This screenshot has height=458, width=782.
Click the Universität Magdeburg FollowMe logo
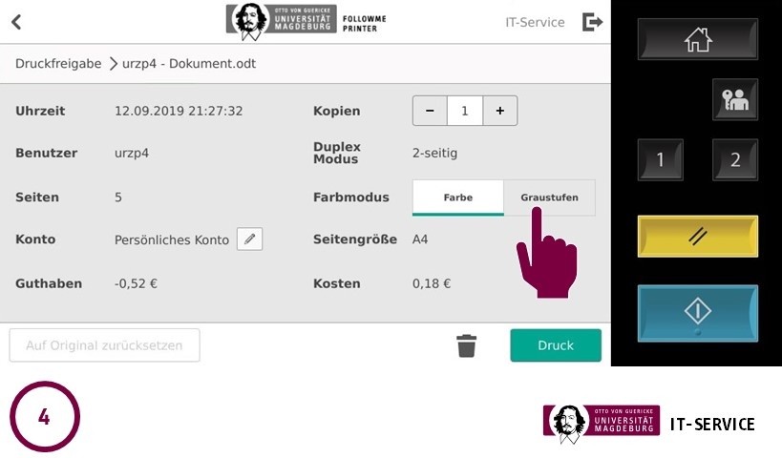point(306,22)
